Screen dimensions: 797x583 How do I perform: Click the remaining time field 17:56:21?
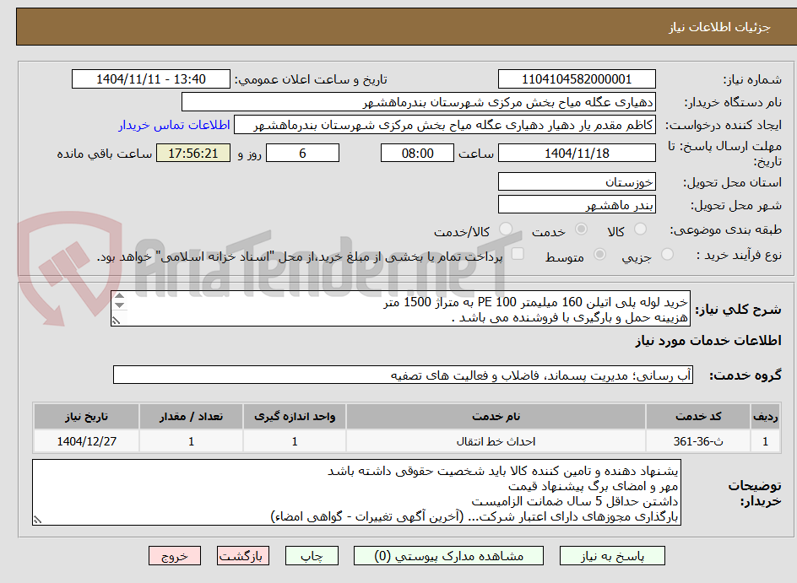(x=193, y=153)
